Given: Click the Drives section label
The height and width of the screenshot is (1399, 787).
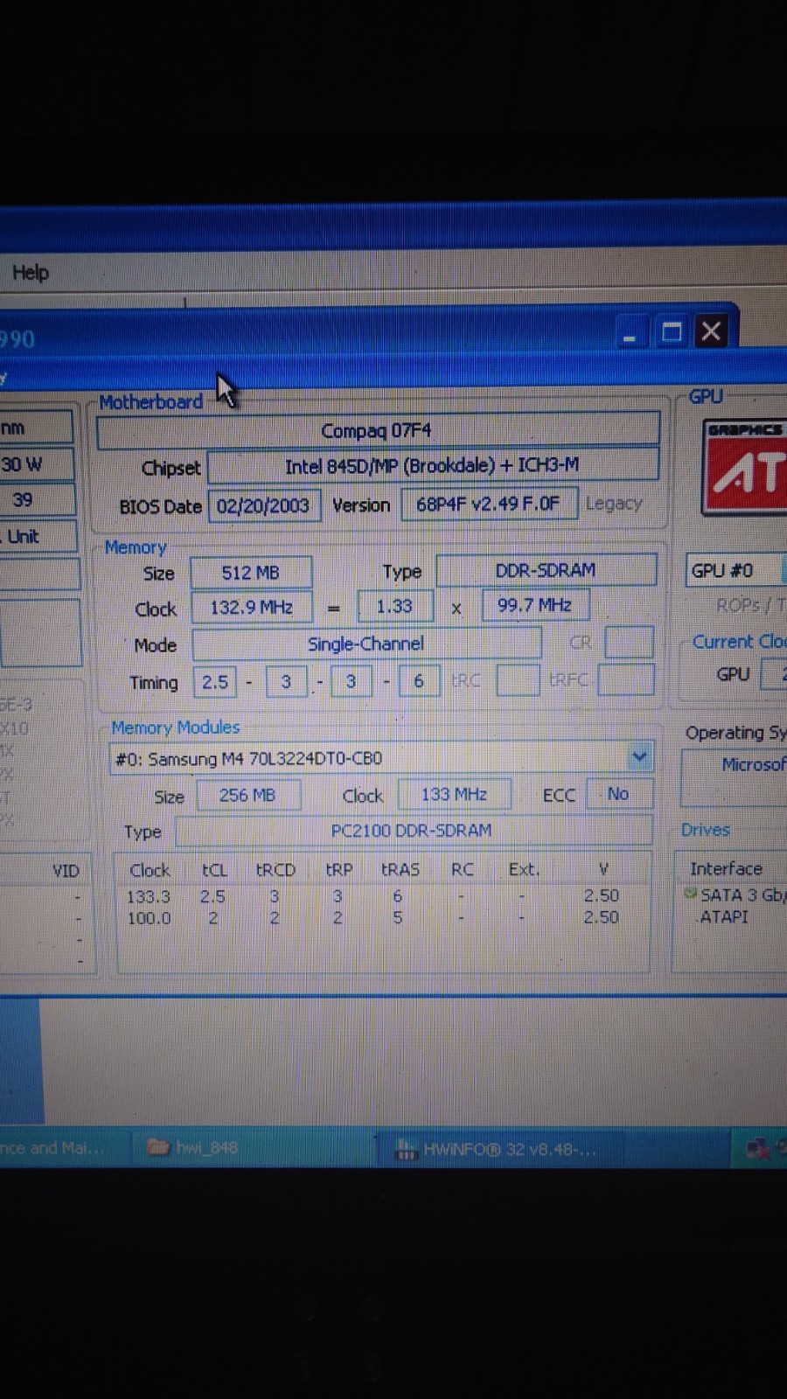Looking at the screenshot, I should (705, 830).
